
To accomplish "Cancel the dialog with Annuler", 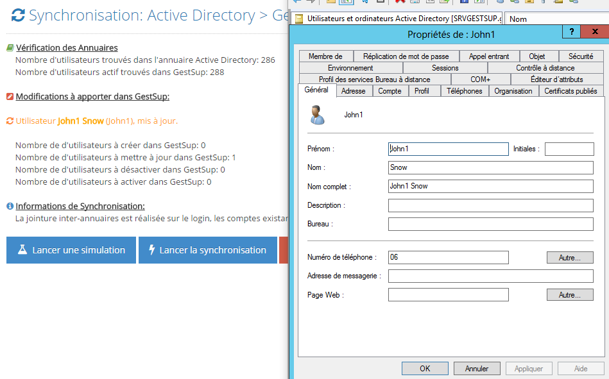I will (477, 369).
